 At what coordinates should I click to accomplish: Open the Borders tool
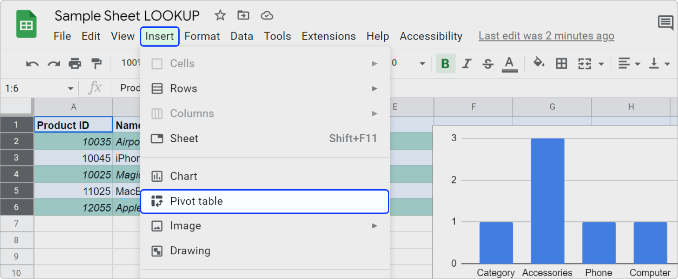coord(561,64)
